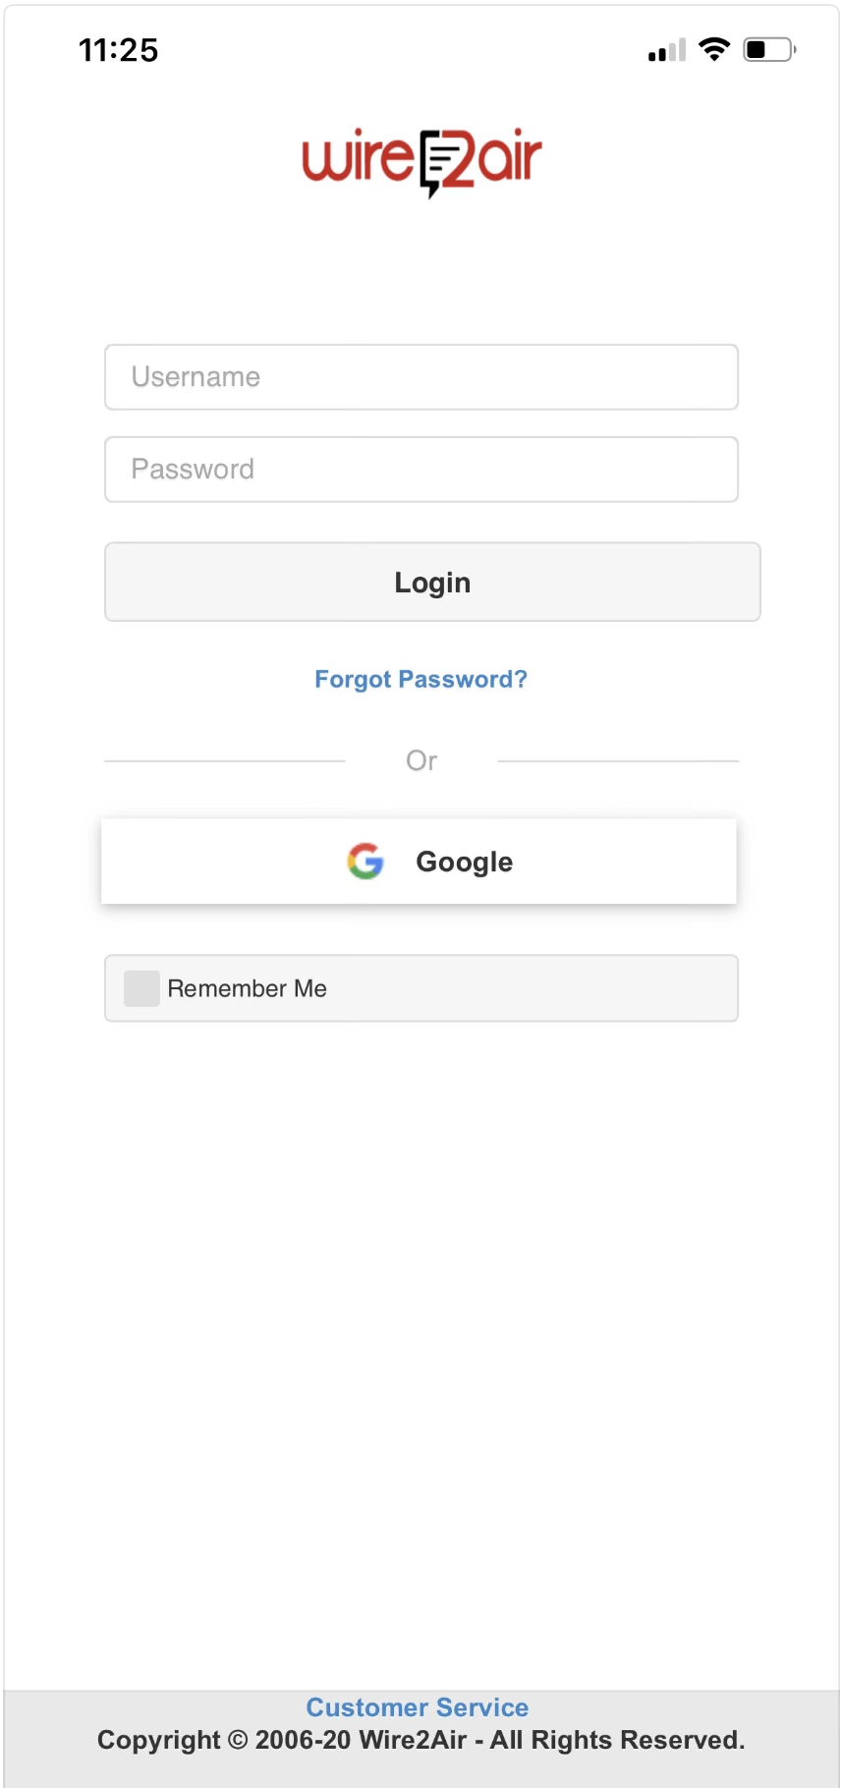Tap the battery indicator icon
841x1788 pixels.
coord(768,49)
